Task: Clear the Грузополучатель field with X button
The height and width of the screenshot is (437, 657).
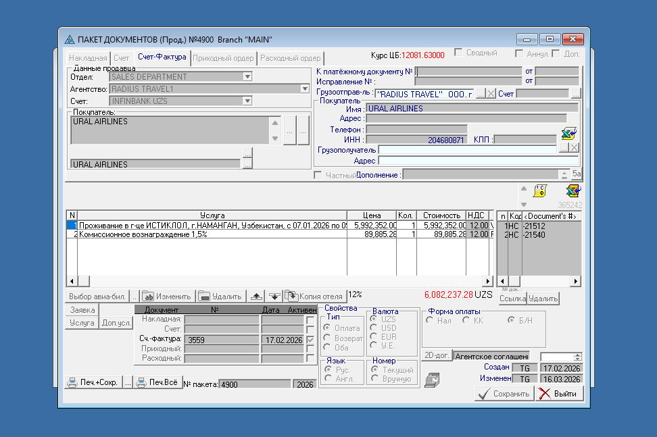Action: 574,148
